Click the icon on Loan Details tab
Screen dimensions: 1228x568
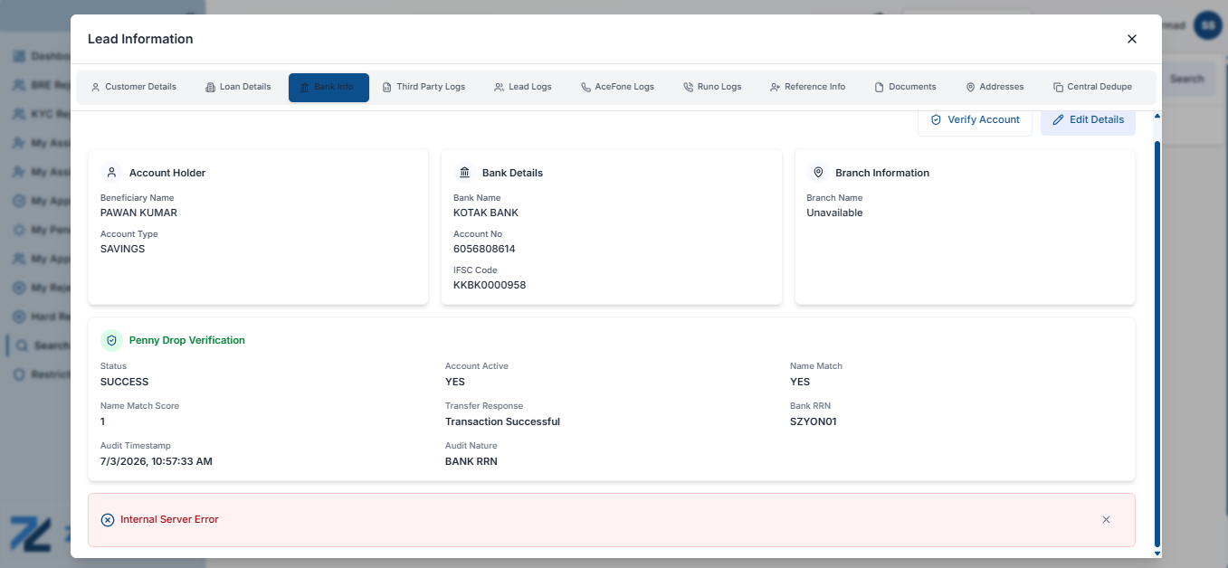210,88
